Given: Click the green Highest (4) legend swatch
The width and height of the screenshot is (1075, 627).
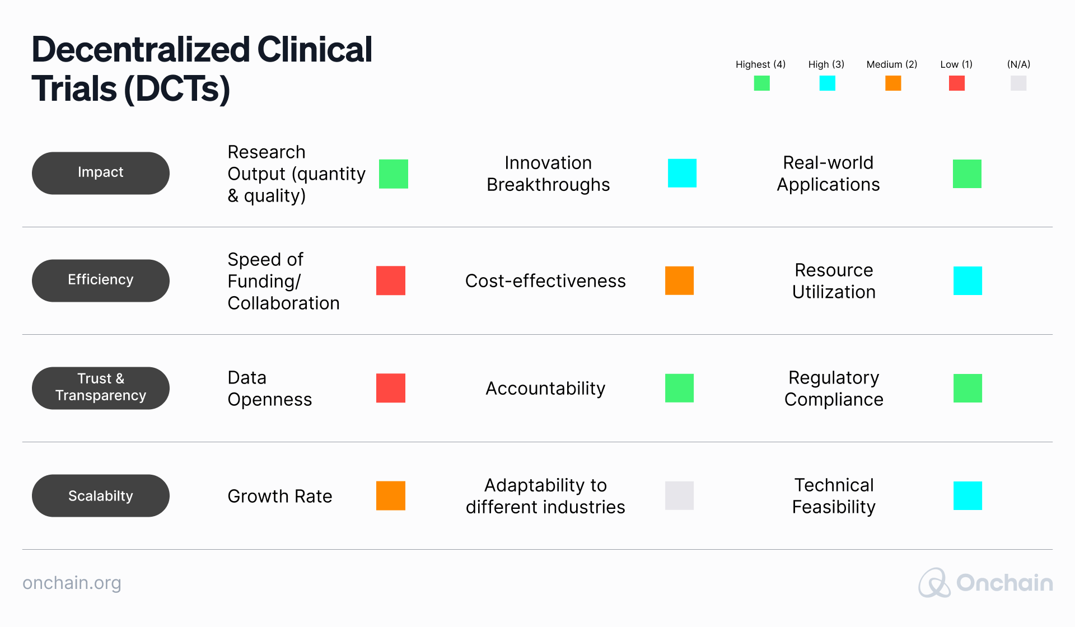Looking at the screenshot, I should (x=761, y=83).
